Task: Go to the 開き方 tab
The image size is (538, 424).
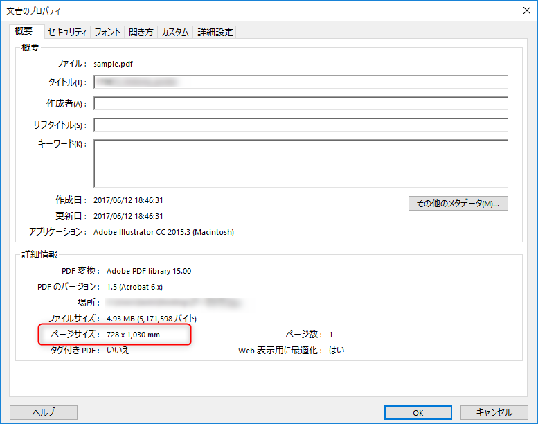Action: pos(141,32)
